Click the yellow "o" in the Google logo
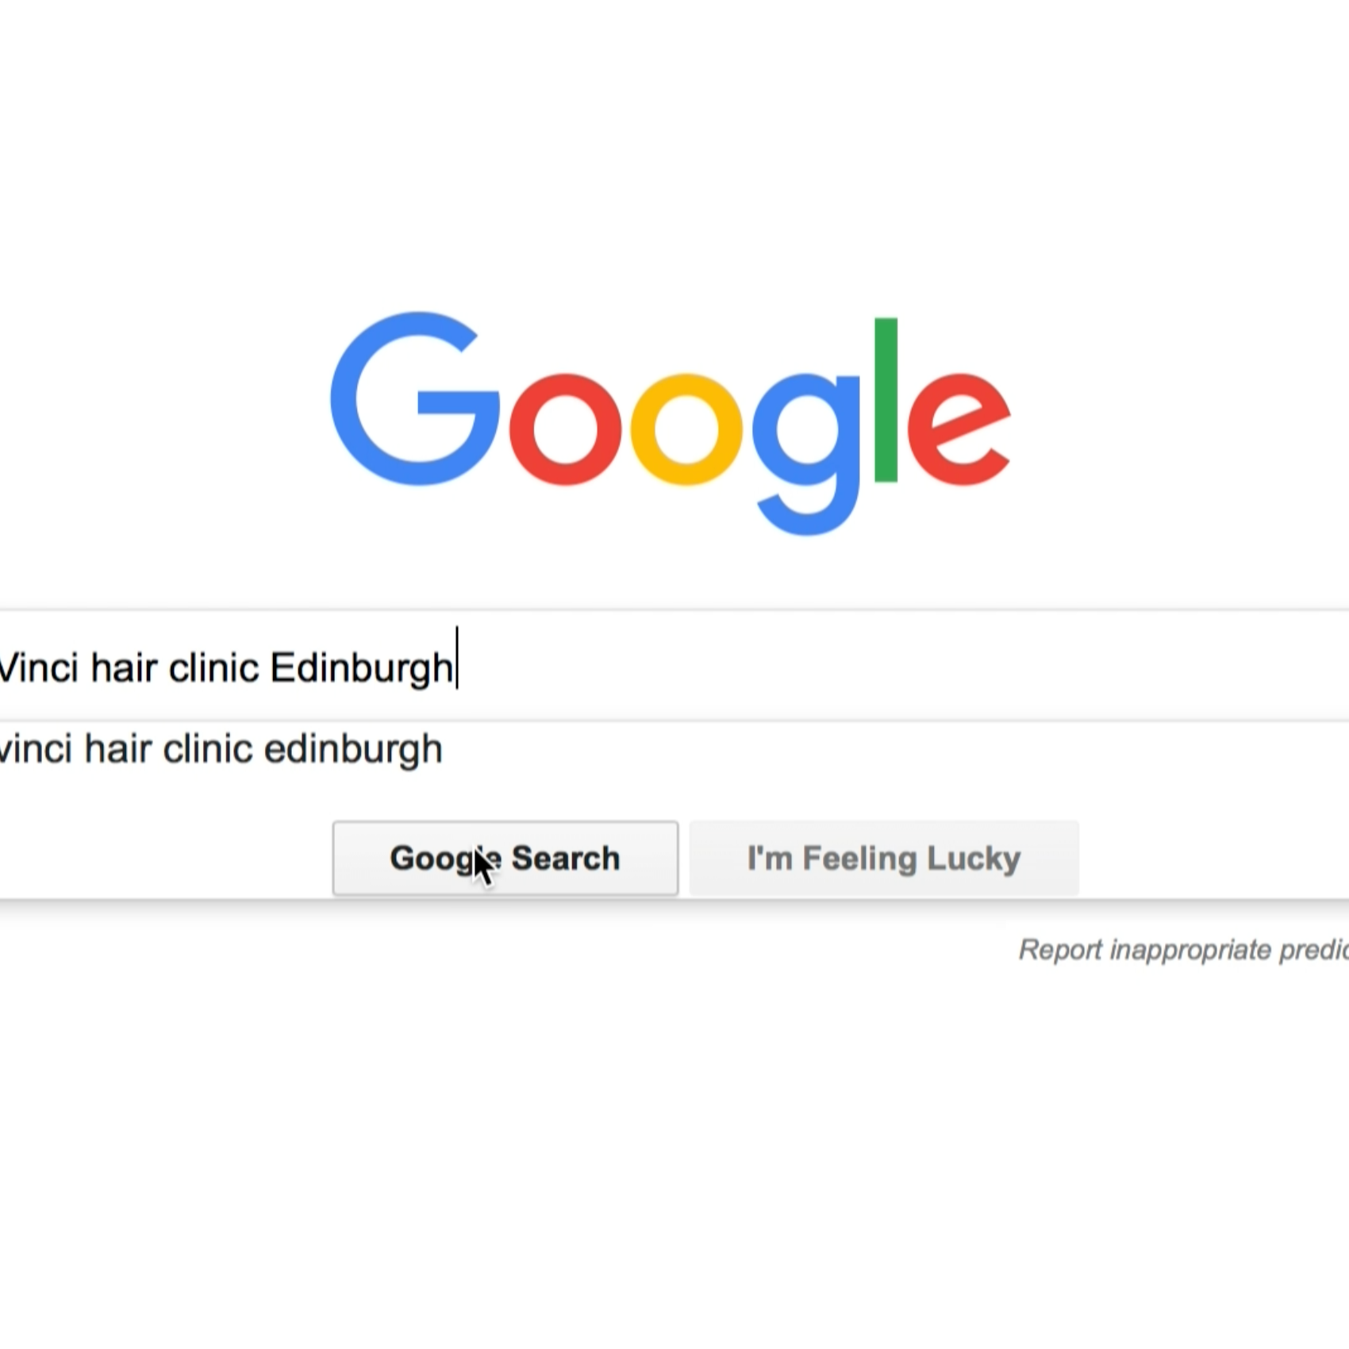The width and height of the screenshot is (1349, 1349). point(686,429)
